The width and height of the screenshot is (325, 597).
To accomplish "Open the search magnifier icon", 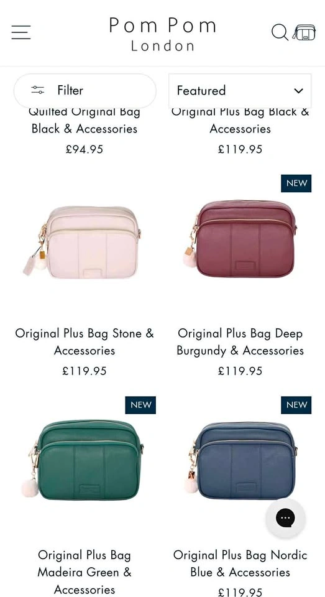I will coord(280,32).
